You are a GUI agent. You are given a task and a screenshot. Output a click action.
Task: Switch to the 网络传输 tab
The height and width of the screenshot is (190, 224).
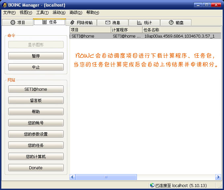click(81, 22)
